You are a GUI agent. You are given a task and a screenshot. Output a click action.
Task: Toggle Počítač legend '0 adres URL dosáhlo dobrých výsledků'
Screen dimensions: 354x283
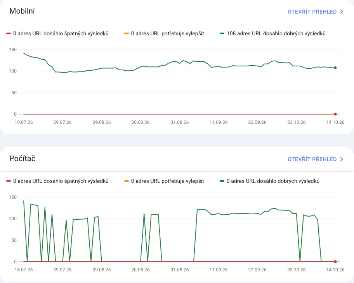tap(269, 181)
